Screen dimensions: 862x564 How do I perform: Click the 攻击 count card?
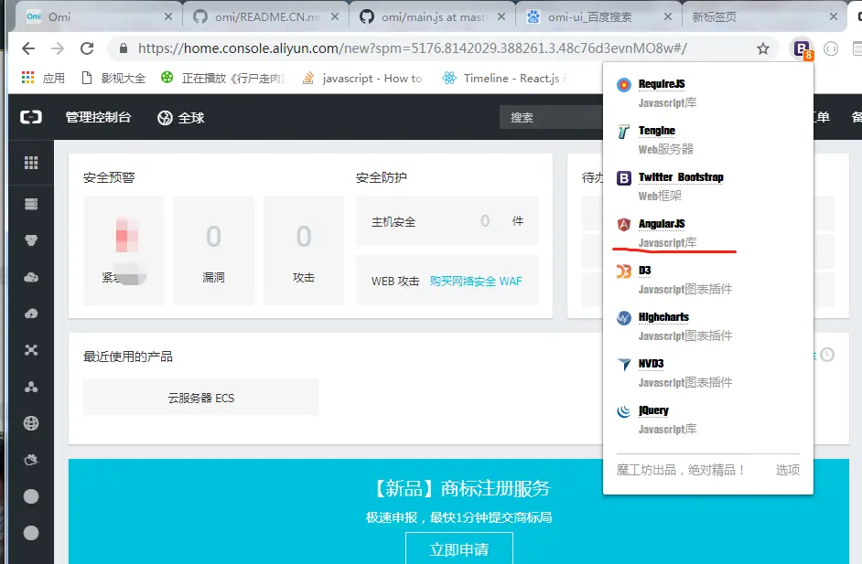pos(304,250)
